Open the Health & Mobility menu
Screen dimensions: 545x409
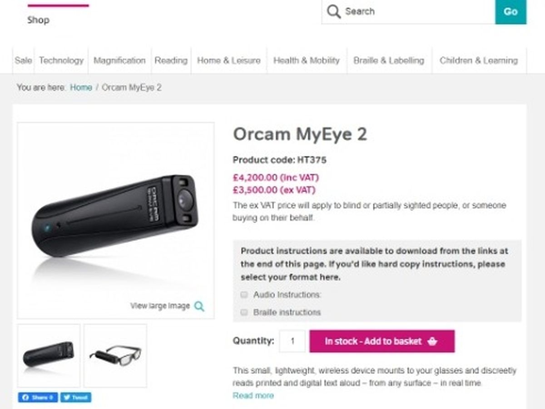tap(306, 60)
